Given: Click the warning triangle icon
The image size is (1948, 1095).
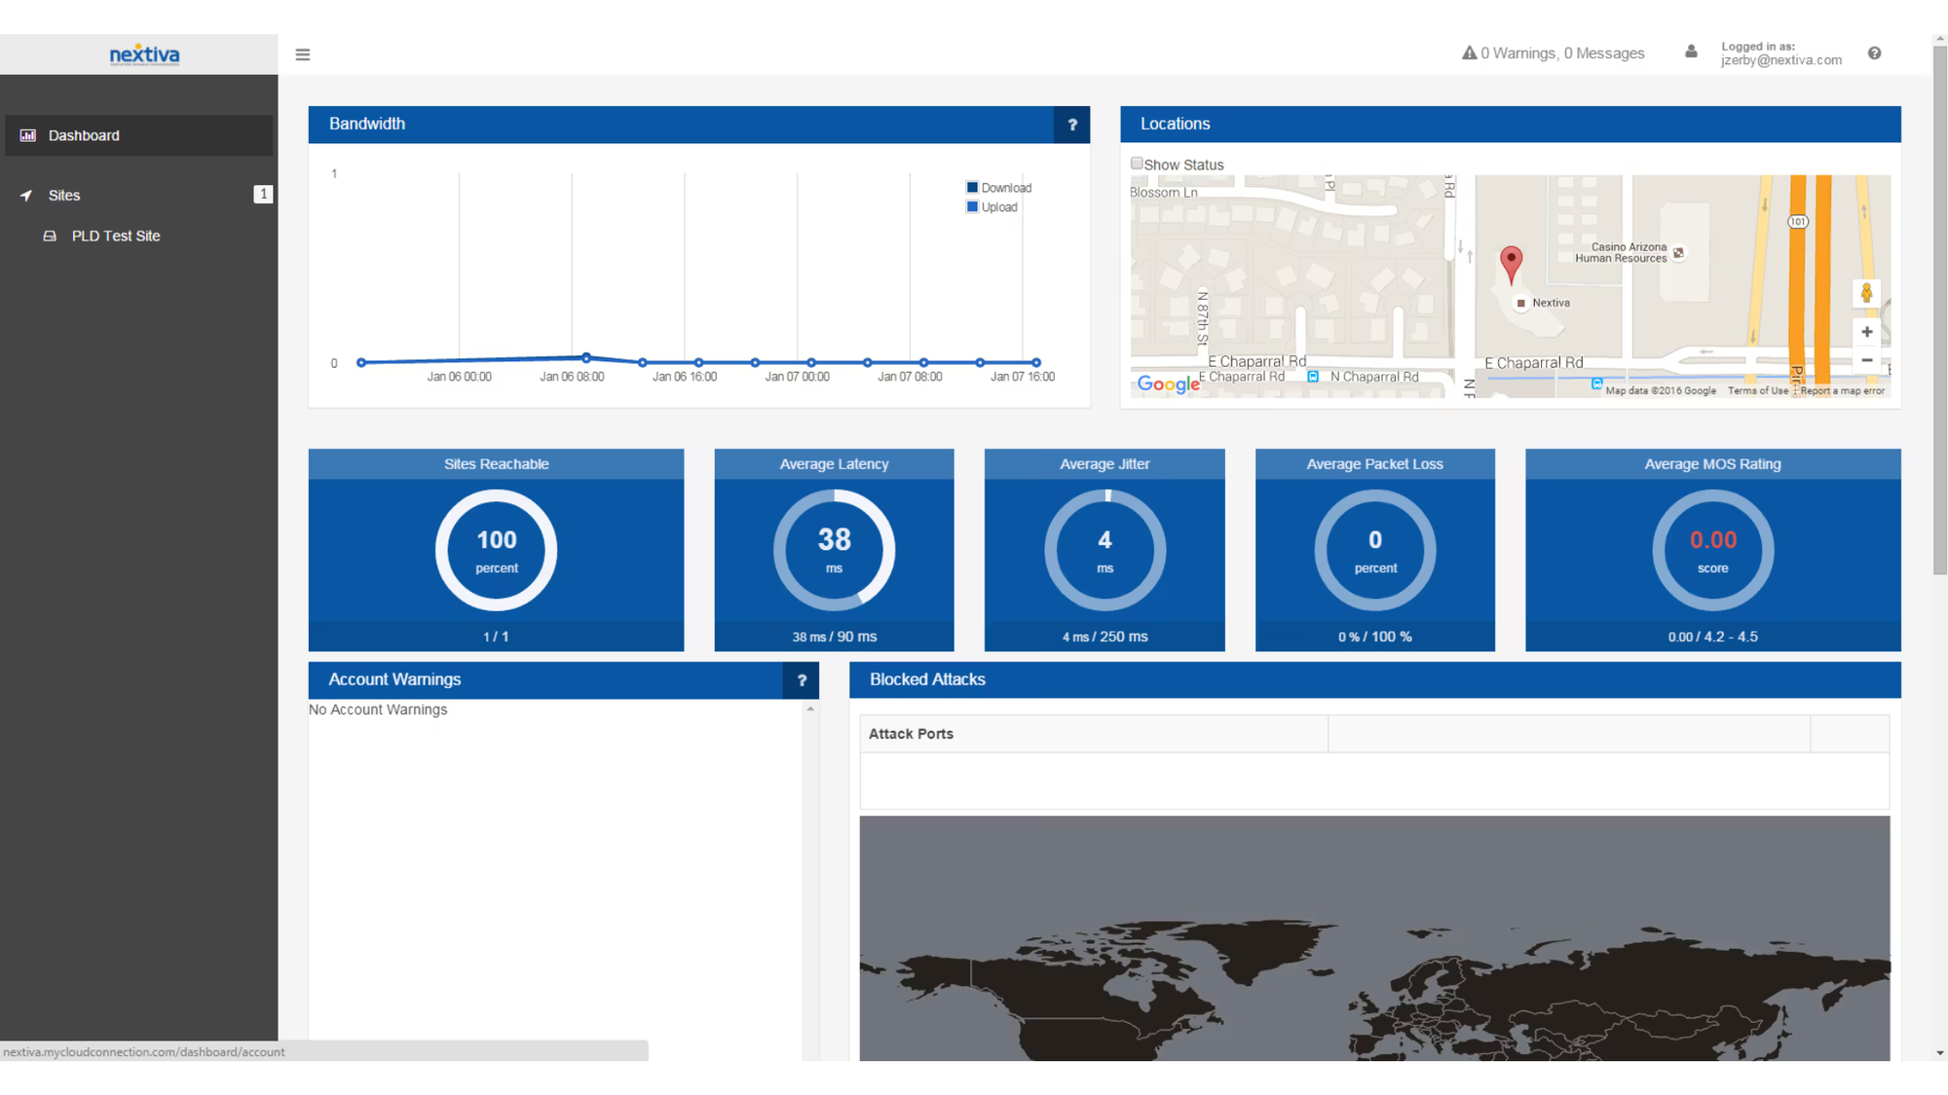Looking at the screenshot, I should click(1469, 53).
